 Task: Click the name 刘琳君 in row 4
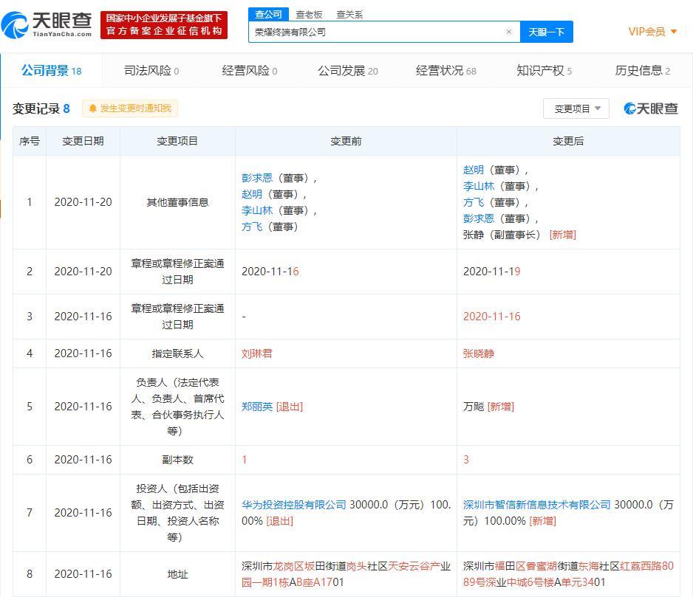[257, 353]
